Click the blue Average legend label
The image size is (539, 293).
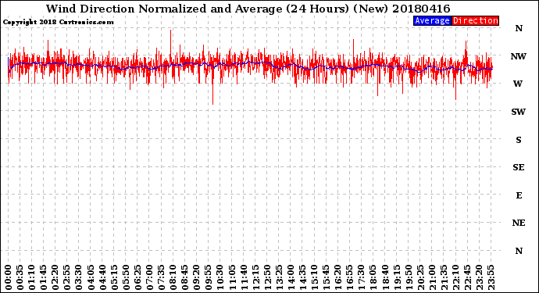(x=432, y=20)
